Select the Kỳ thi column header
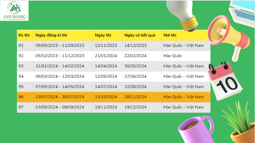Viewport: 255px width, 143px height. tap(24, 35)
